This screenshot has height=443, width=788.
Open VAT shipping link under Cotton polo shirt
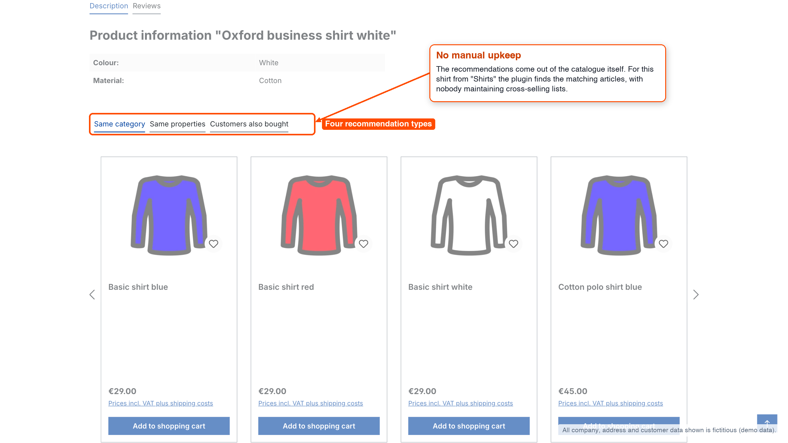[x=610, y=403]
